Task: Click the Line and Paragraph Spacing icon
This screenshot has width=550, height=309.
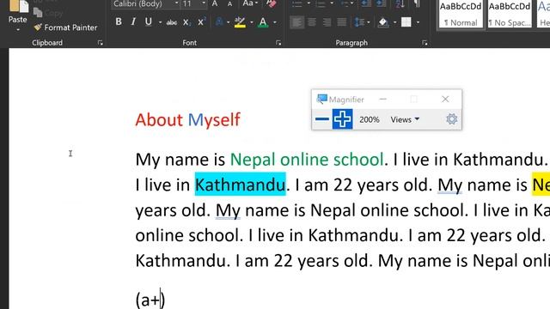Action: (x=359, y=22)
